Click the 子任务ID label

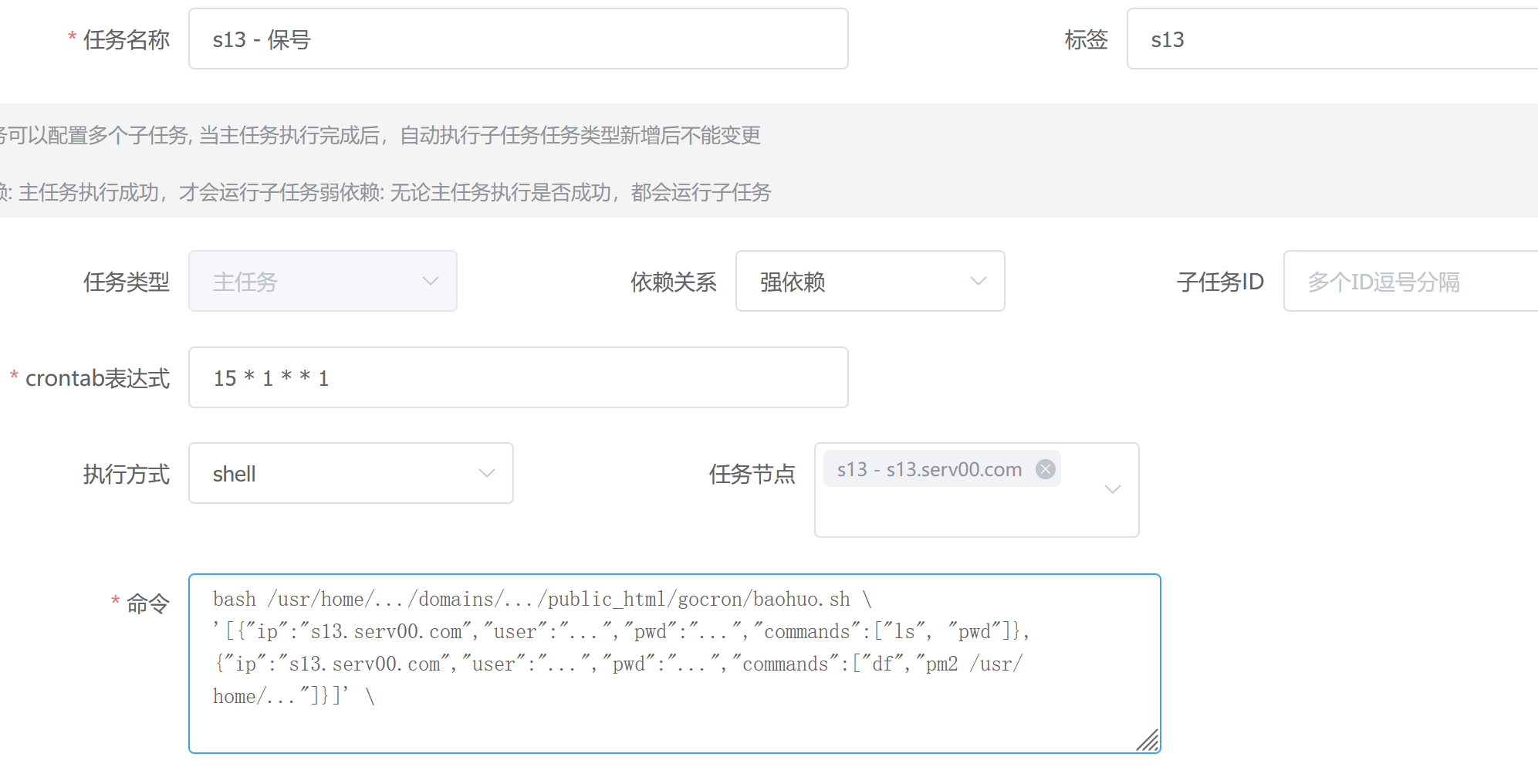coord(1220,282)
